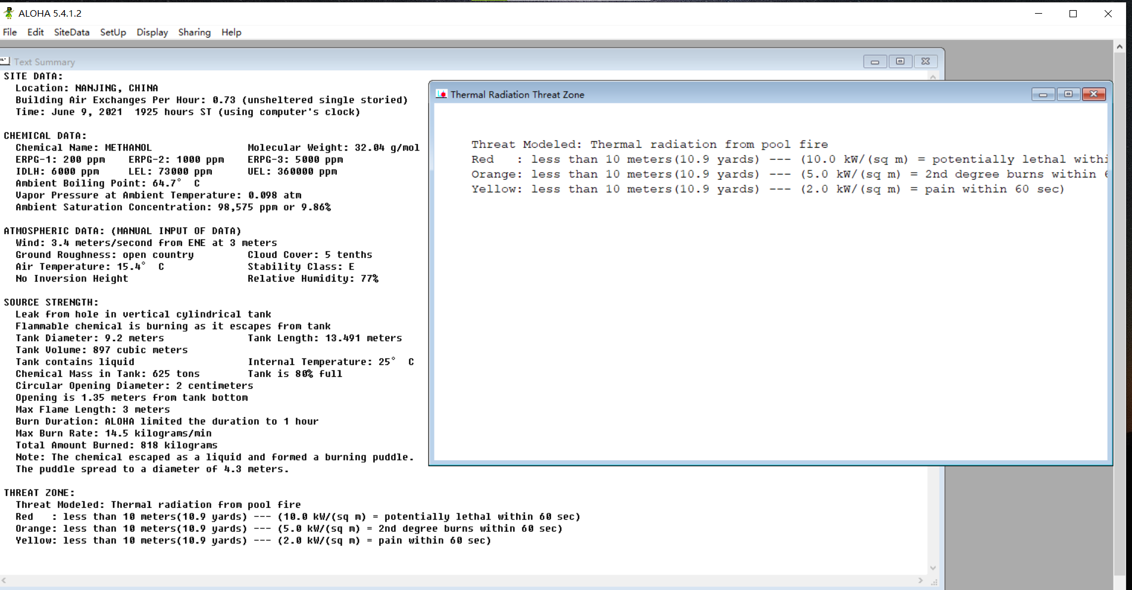The width and height of the screenshot is (1132, 590).
Task: Click the Max Flame Length: 3 meters line
Action: tap(93, 410)
